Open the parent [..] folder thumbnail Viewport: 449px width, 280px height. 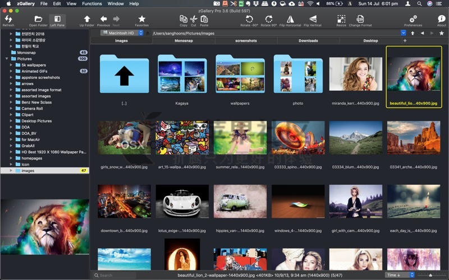pos(124,74)
